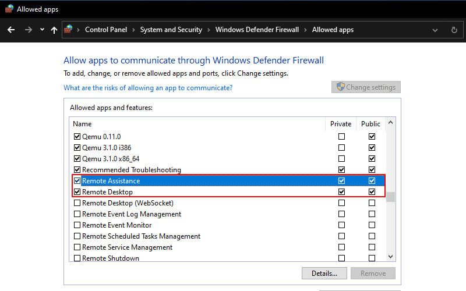Open the risks of allowing apps link

click(x=148, y=88)
